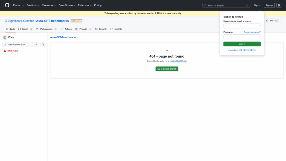286x161 pixels.
Task: Click the GitHub logo icon
Action: [x=7, y=5]
